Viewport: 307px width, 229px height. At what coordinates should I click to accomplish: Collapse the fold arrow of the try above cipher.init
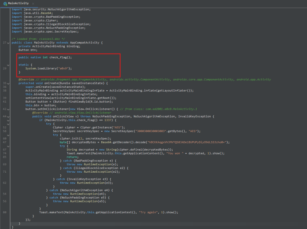click(x=8, y=135)
